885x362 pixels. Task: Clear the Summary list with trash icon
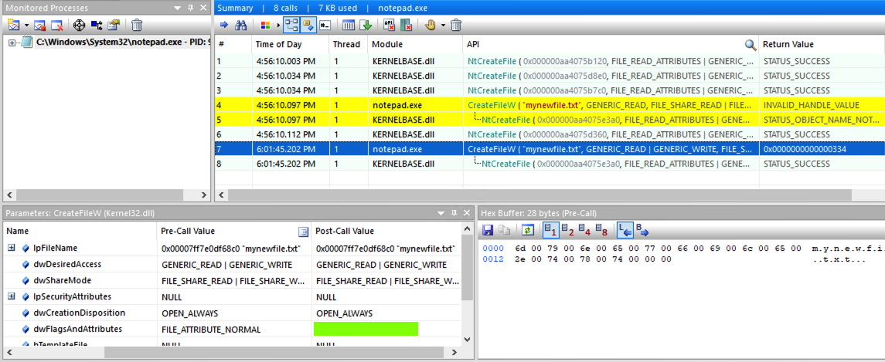457,25
